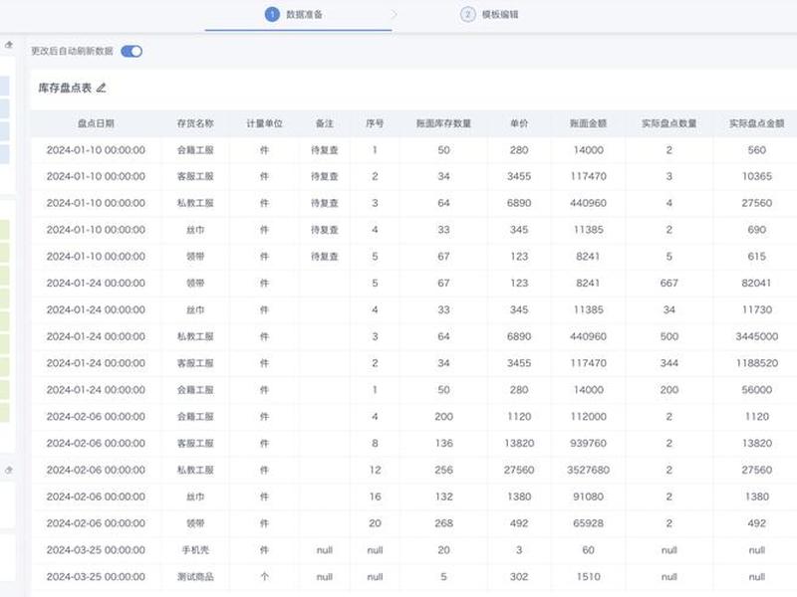
Task: Click the cell with value 690
Action: pyautogui.click(x=757, y=230)
